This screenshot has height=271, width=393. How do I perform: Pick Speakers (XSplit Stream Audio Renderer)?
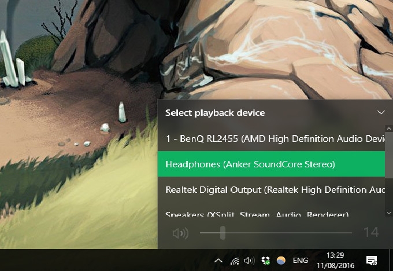(x=271, y=210)
